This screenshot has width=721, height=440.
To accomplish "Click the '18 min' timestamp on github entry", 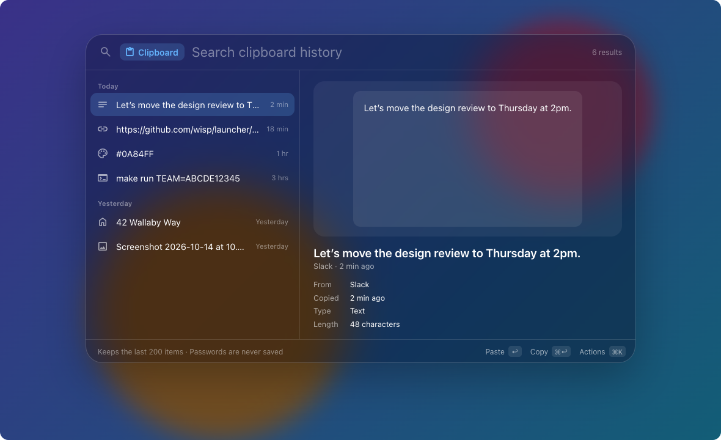I will click(x=277, y=129).
